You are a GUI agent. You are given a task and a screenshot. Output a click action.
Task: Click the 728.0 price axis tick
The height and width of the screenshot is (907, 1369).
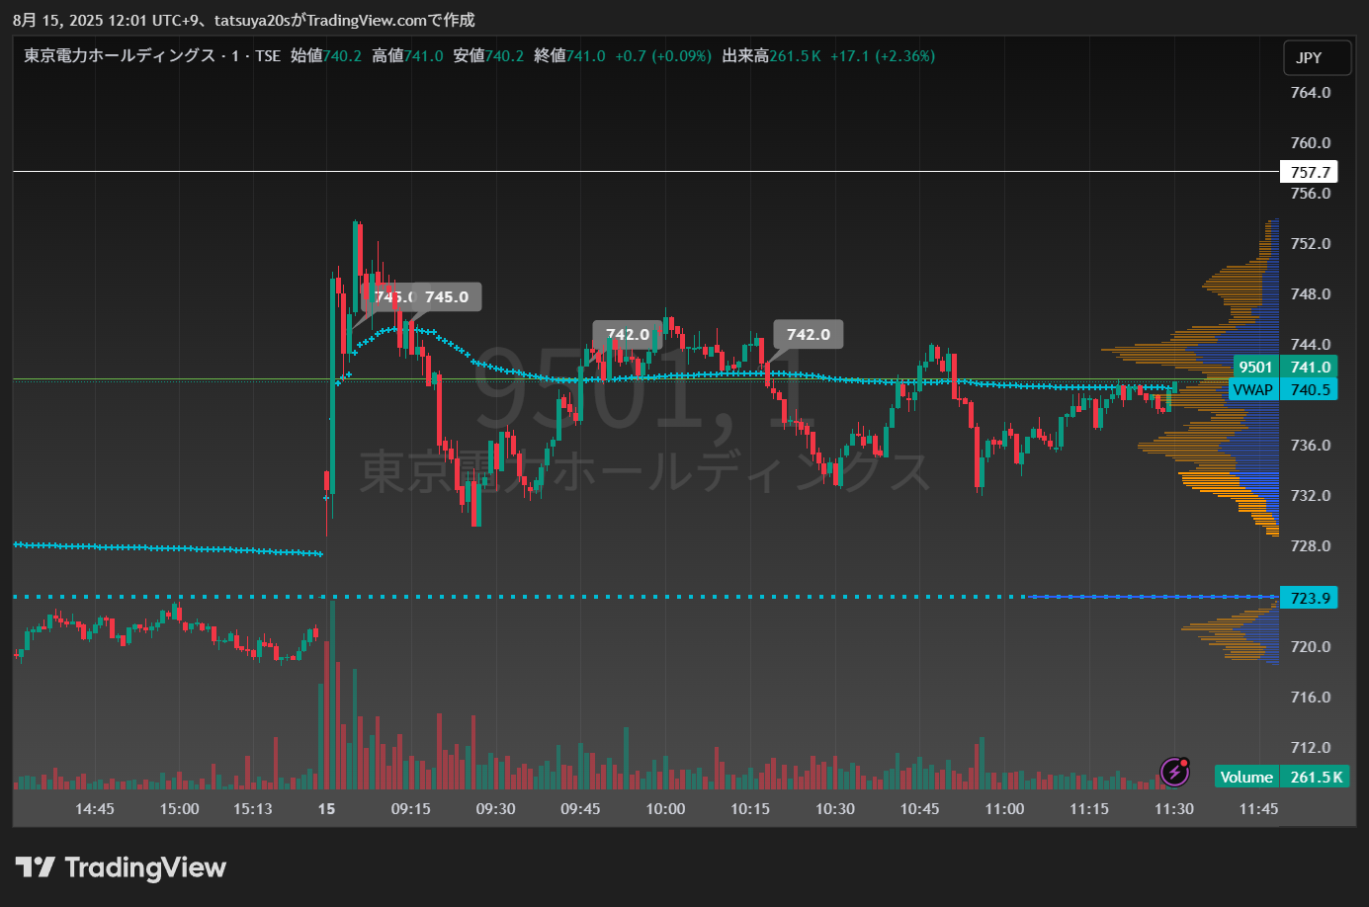1311,546
